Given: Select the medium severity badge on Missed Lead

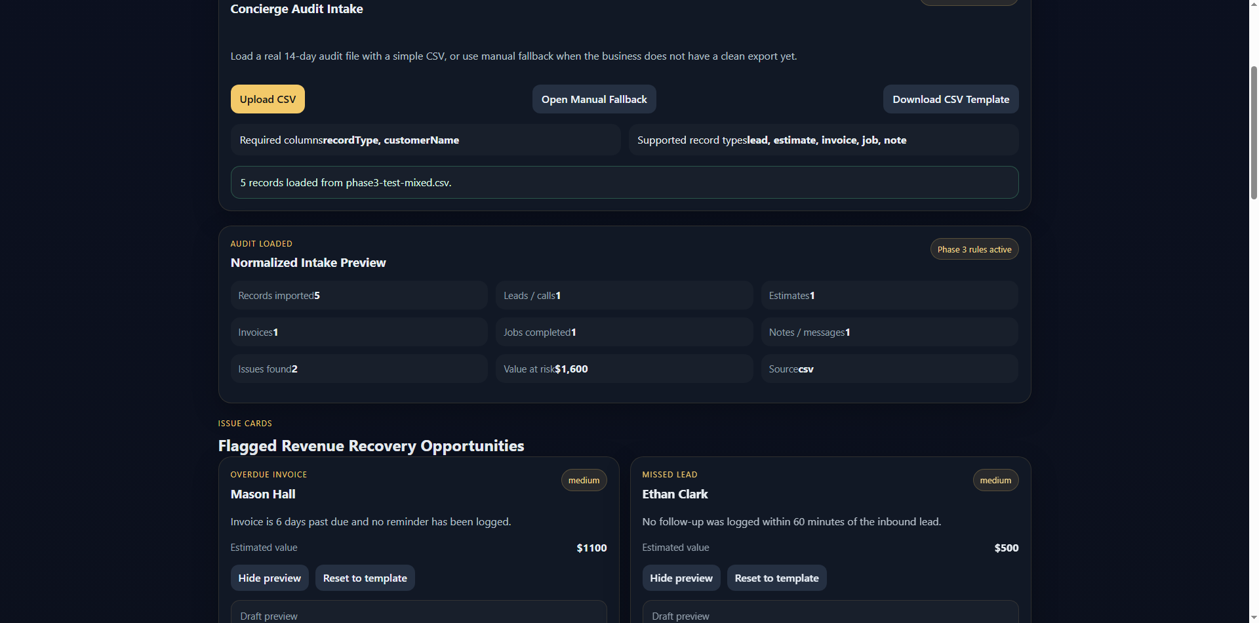Looking at the screenshot, I should pos(995,479).
